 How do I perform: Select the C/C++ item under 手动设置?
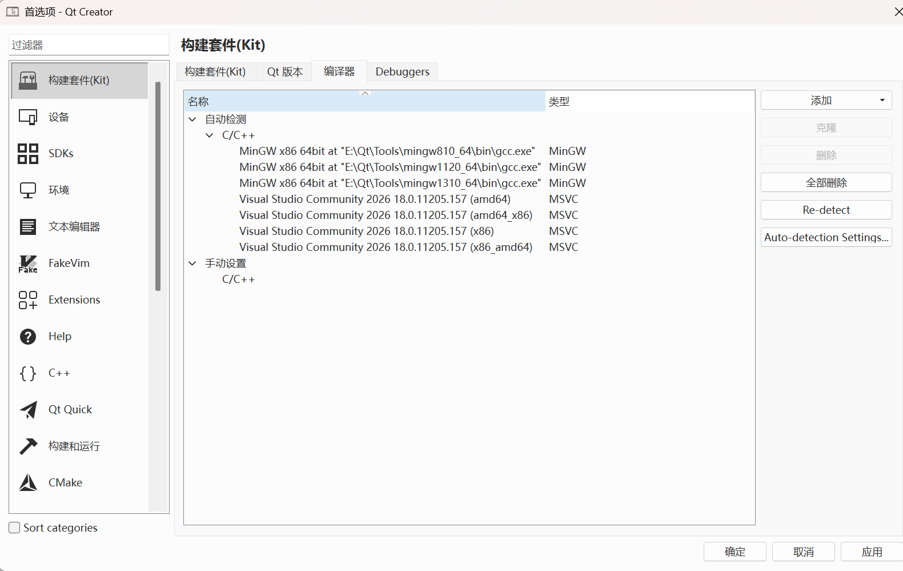(x=238, y=279)
